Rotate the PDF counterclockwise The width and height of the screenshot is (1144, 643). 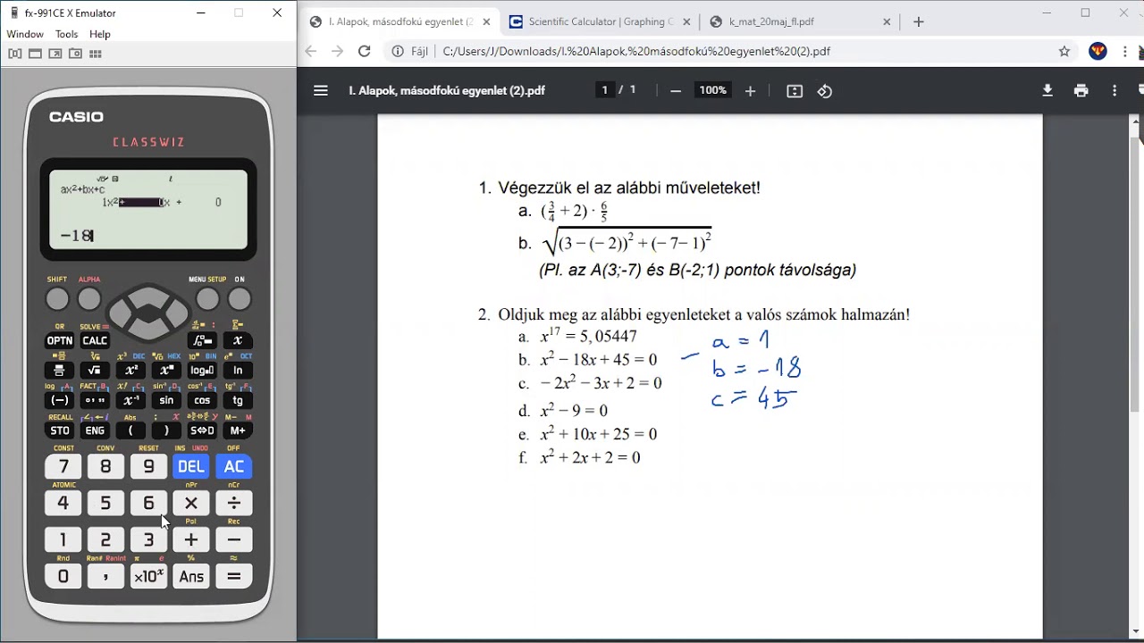(825, 91)
